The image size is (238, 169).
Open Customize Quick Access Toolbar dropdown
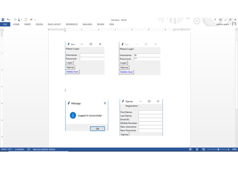click(35, 20)
